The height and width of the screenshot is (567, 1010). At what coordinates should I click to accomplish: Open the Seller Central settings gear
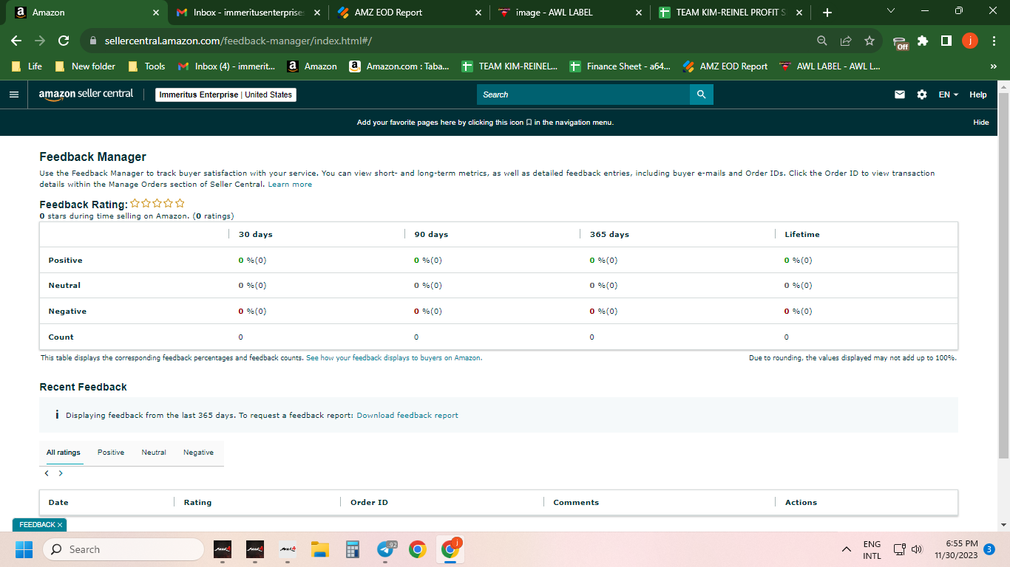pyautogui.click(x=922, y=94)
